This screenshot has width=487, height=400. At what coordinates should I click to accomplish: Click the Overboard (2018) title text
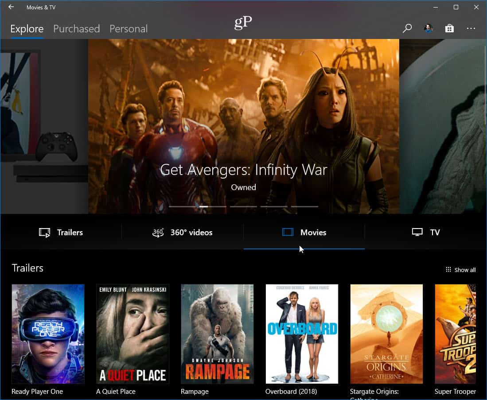click(x=291, y=391)
